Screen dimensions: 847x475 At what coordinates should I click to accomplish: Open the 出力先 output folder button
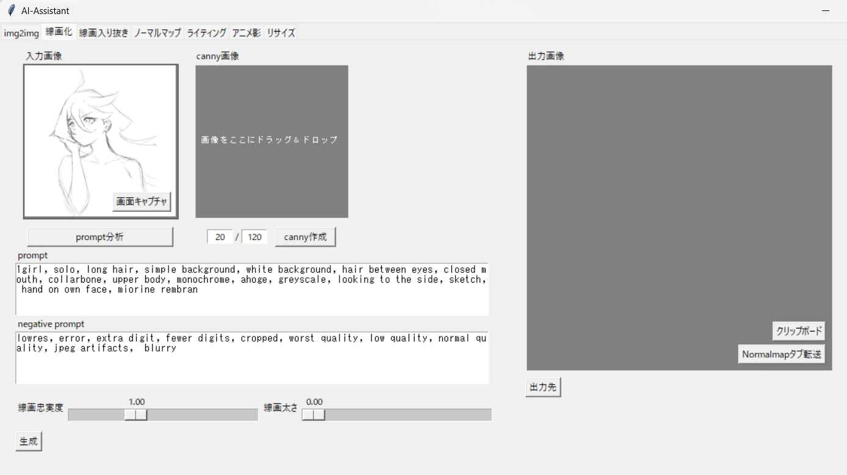point(543,387)
